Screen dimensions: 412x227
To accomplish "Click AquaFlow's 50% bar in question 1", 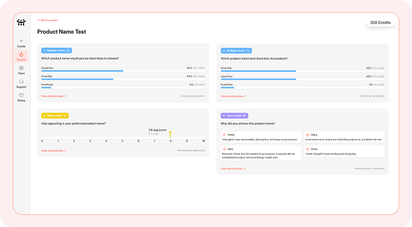I will [x=82, y=70].
